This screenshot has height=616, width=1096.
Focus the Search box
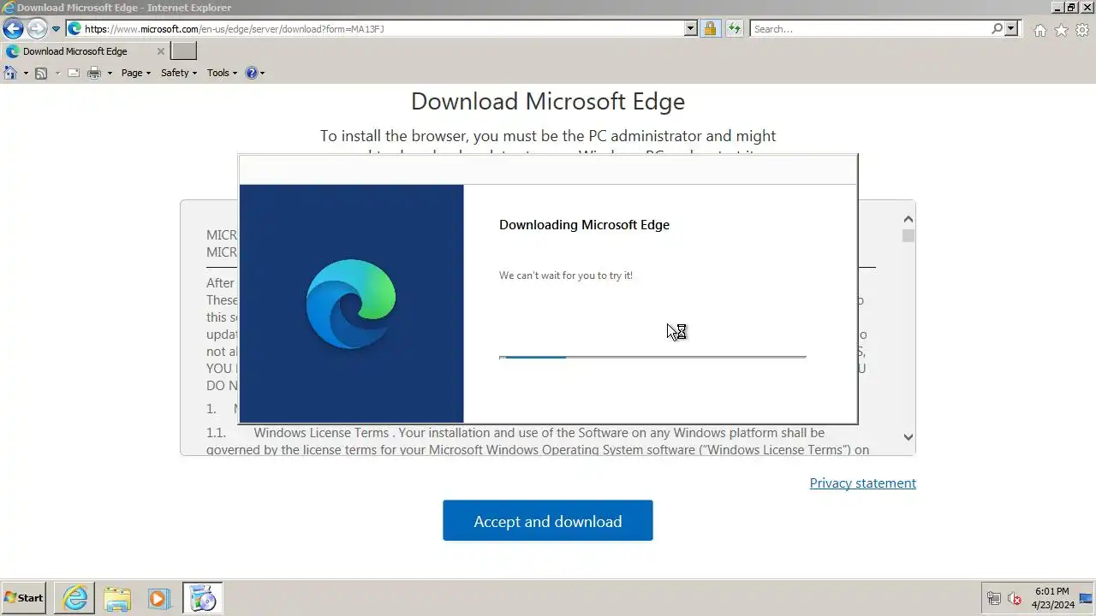point(870,29)
